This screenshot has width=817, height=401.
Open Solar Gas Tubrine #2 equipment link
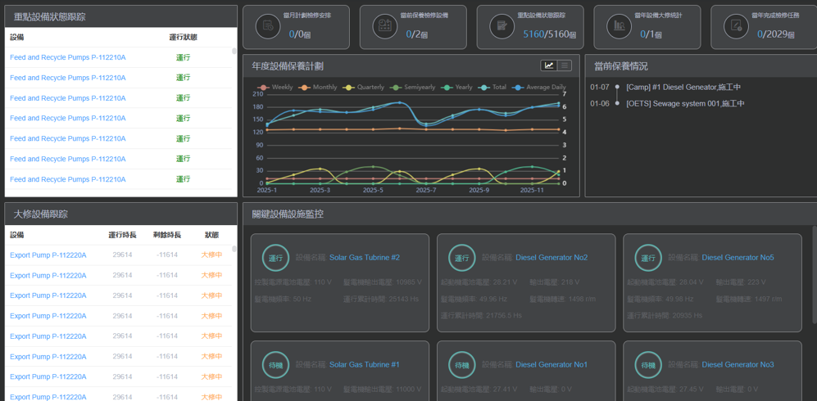pyautogui.click(x=364, y=258)
